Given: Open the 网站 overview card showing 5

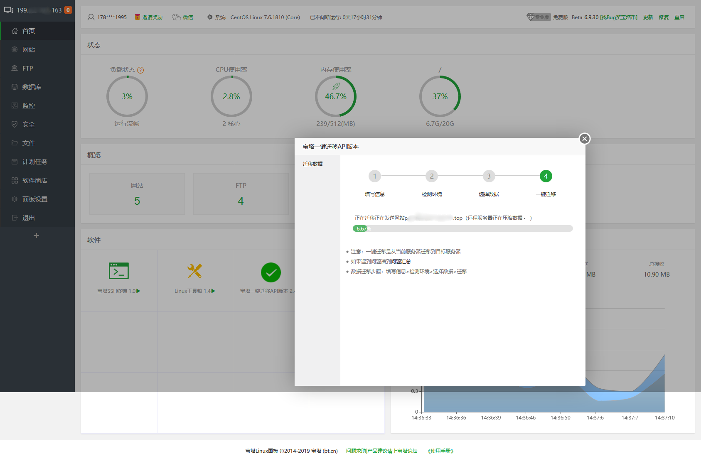Looking at the screenshot, I should [x=137, y=194].
